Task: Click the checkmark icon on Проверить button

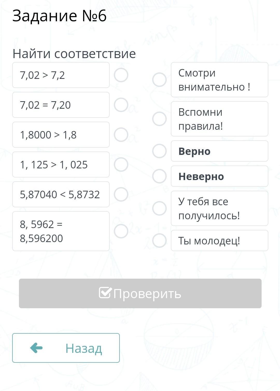Action: (x=105, y=293)
